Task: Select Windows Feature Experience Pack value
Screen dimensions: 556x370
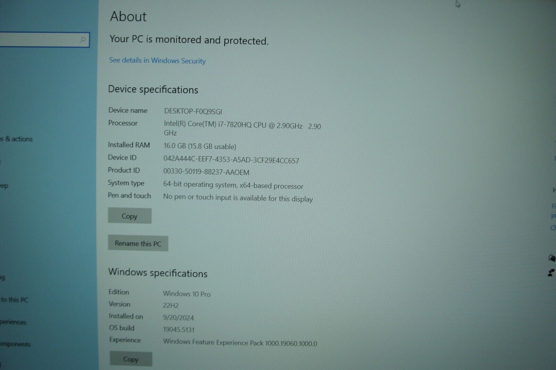Action: tap(240, 343)
